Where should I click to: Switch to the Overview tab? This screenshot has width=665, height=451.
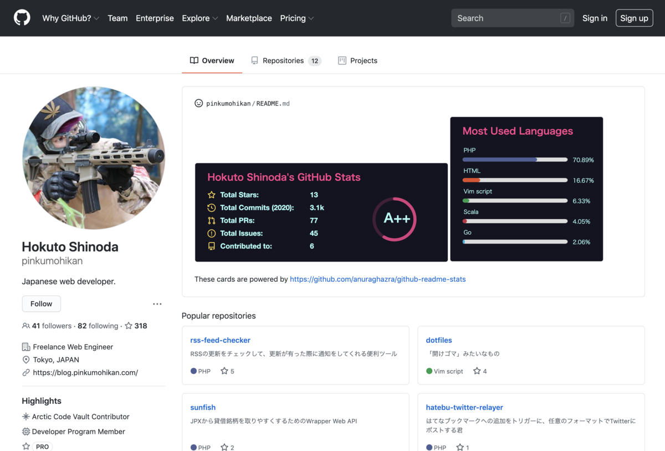[x=212, y=60]
